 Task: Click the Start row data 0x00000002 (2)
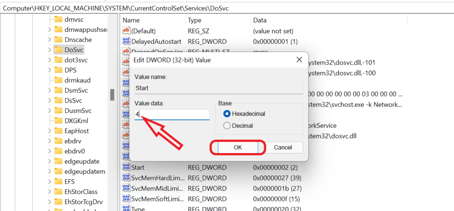[x=275, y=167]
